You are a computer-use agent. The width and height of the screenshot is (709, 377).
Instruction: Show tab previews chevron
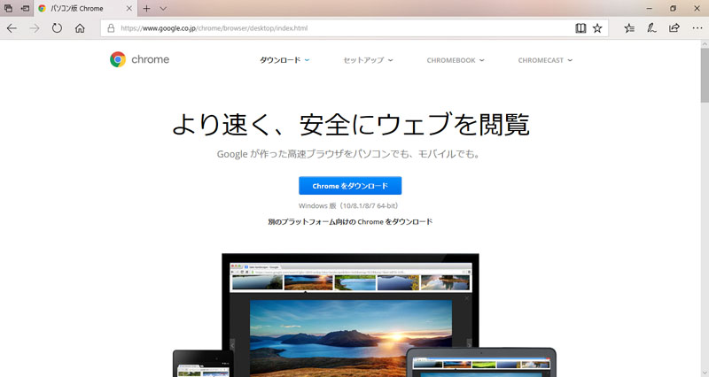163,9
